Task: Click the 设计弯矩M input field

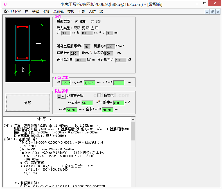Action: click(80, 60)
